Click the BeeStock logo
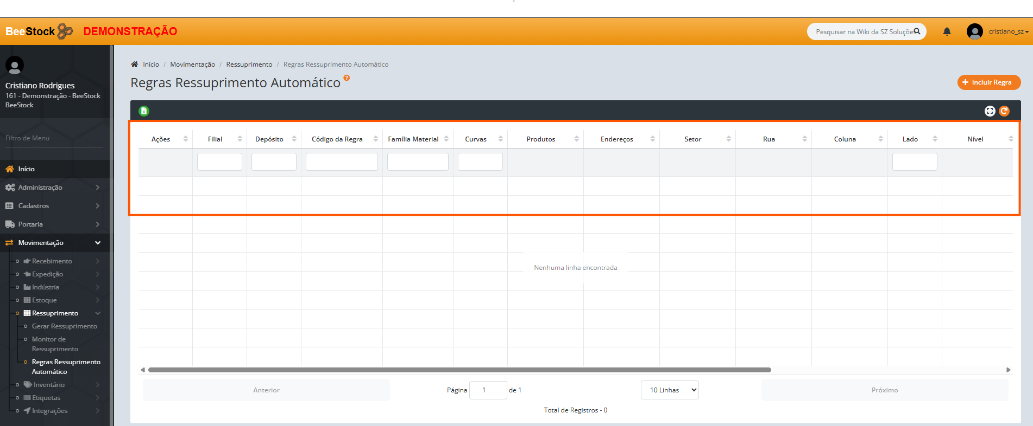Viewport: 1033px width, 426px height. point(39,31)
